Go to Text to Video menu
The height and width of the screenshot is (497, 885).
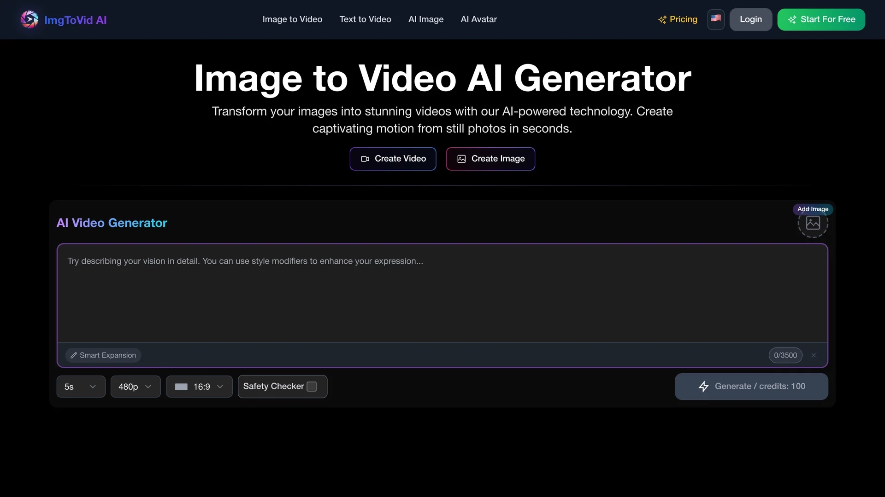[x=365, y=19]
